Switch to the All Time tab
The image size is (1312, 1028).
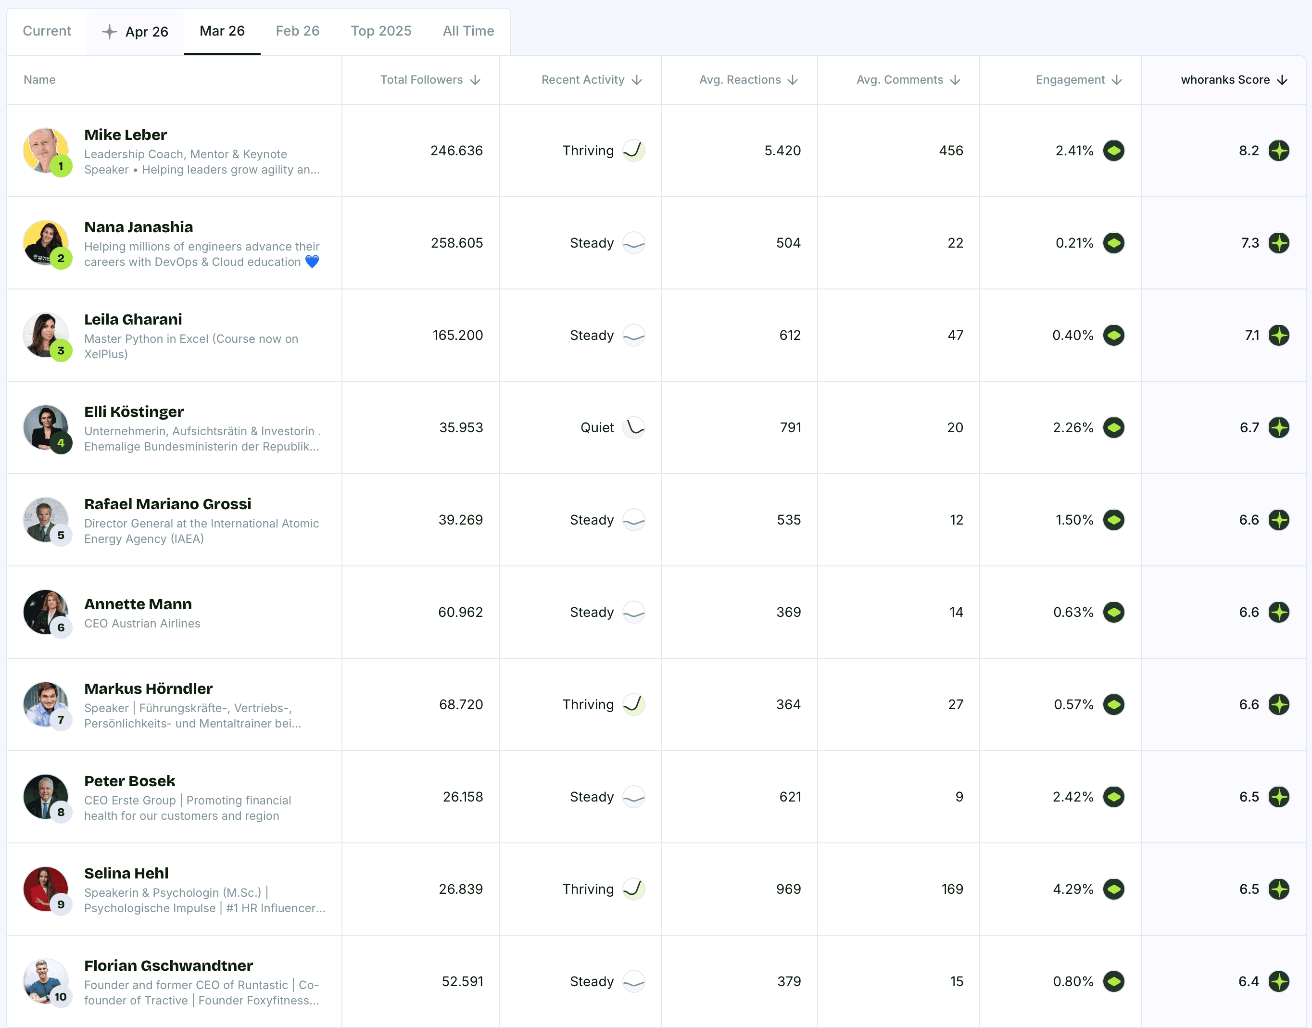click(x=468, y=31)
